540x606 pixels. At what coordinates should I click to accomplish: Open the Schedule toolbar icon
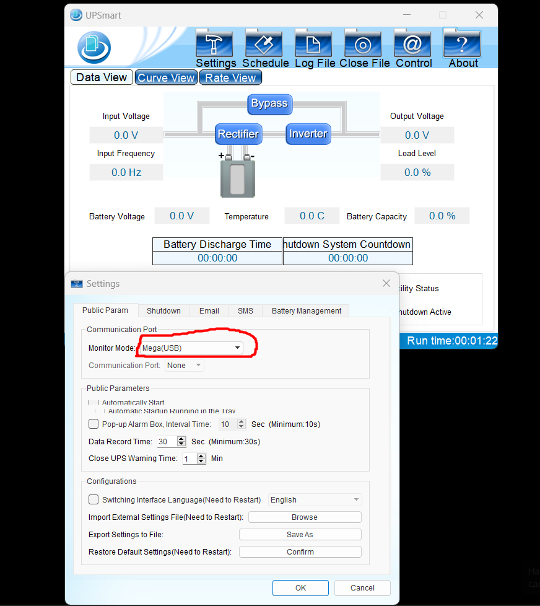(x=264, y=45)
